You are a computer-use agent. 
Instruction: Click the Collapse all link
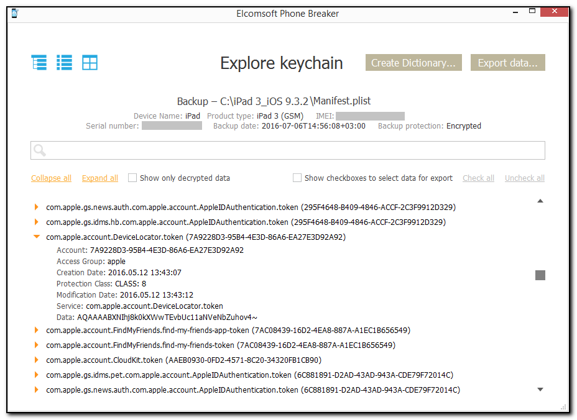click(x=51, y=178)
